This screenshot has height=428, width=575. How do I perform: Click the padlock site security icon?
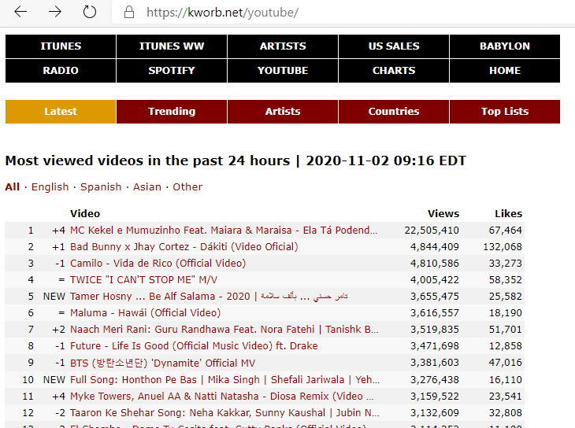[x=129, y=13]
